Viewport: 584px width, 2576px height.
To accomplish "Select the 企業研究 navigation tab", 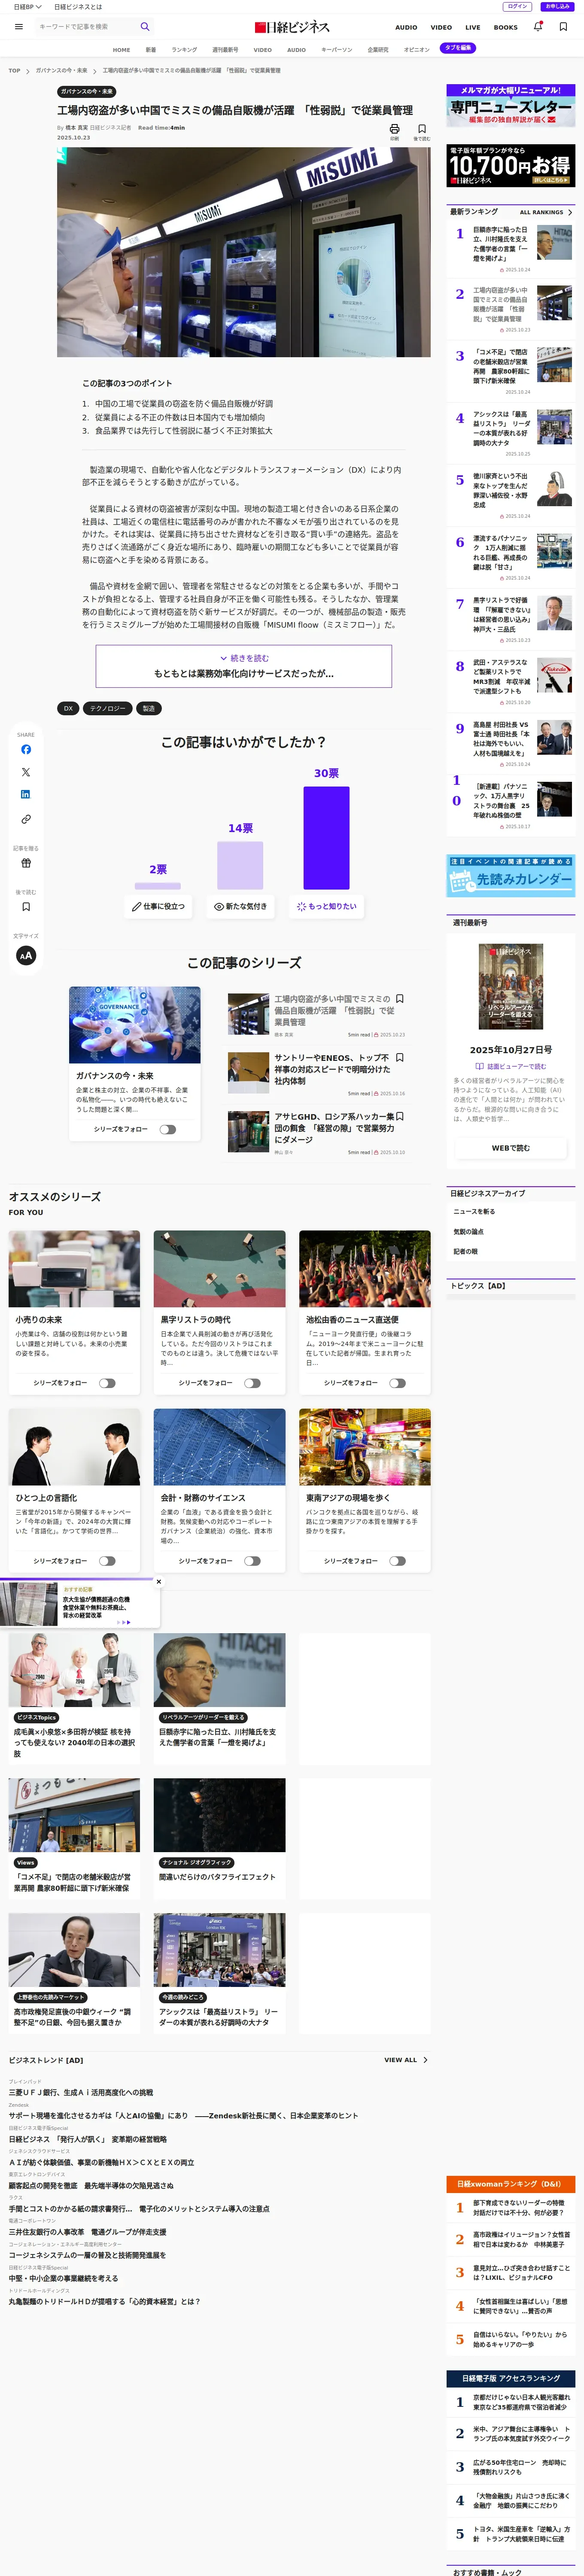I will pos(378,49).
